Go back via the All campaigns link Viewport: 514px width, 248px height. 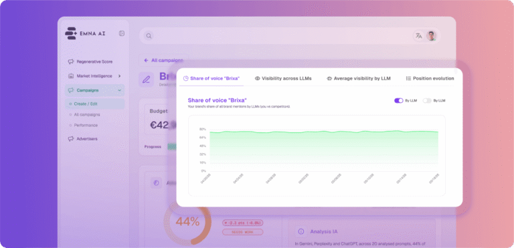click(x=163, y=61)
